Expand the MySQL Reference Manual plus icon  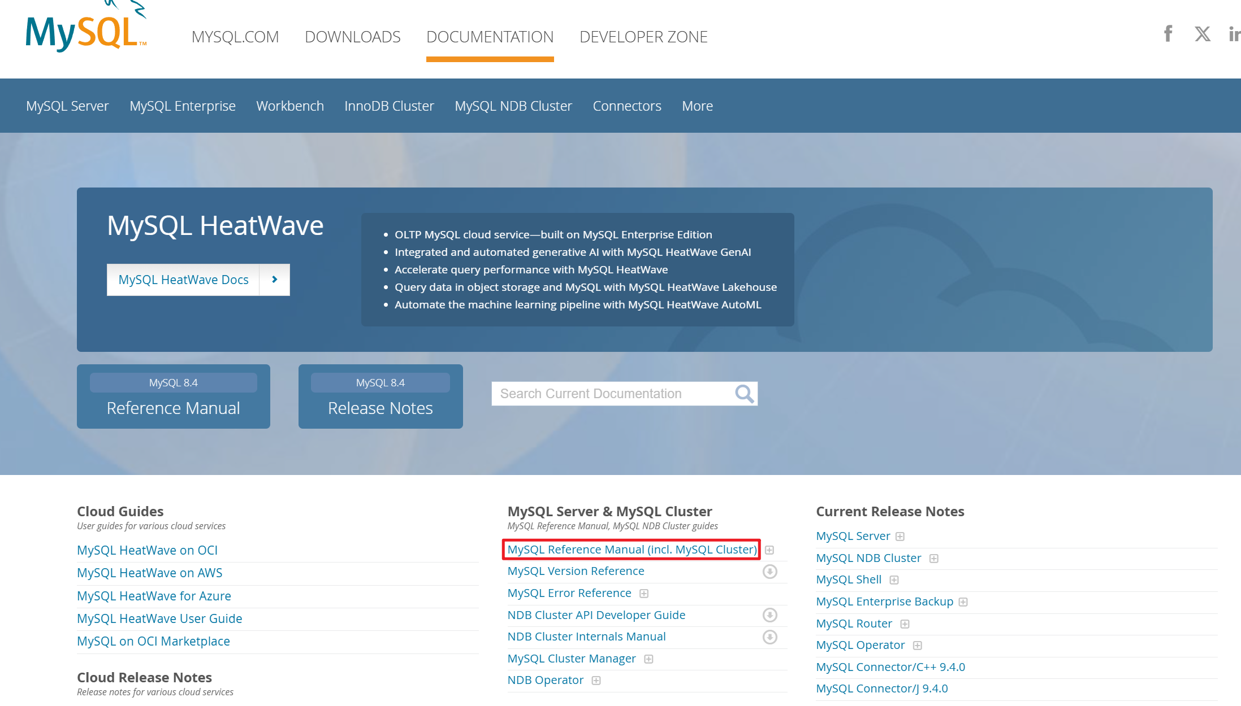coord(769,550)
